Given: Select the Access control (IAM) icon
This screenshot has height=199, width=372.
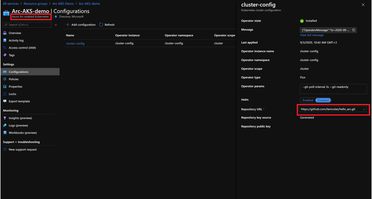Looking at the screenshot, I should [5, 48].
